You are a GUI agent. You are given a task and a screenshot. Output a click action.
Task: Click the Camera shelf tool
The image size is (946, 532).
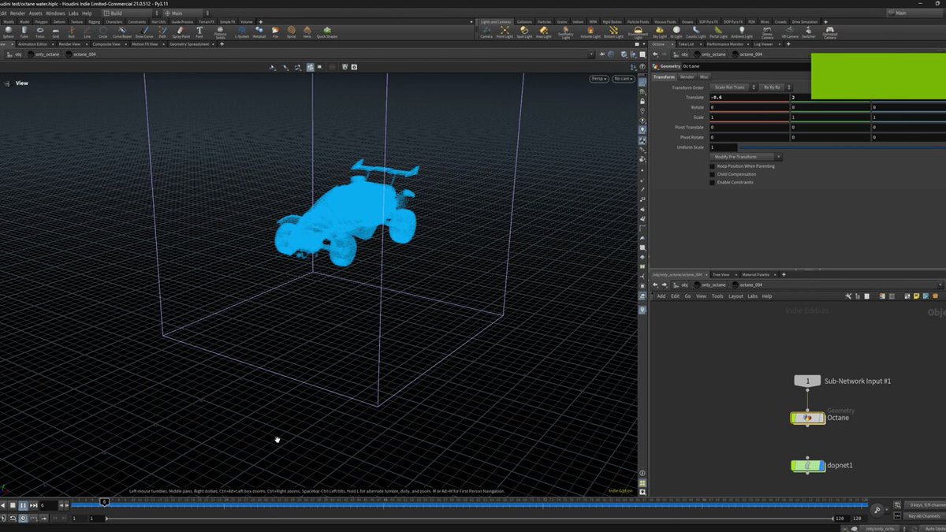pyautogui.click(x=486, y=32)
